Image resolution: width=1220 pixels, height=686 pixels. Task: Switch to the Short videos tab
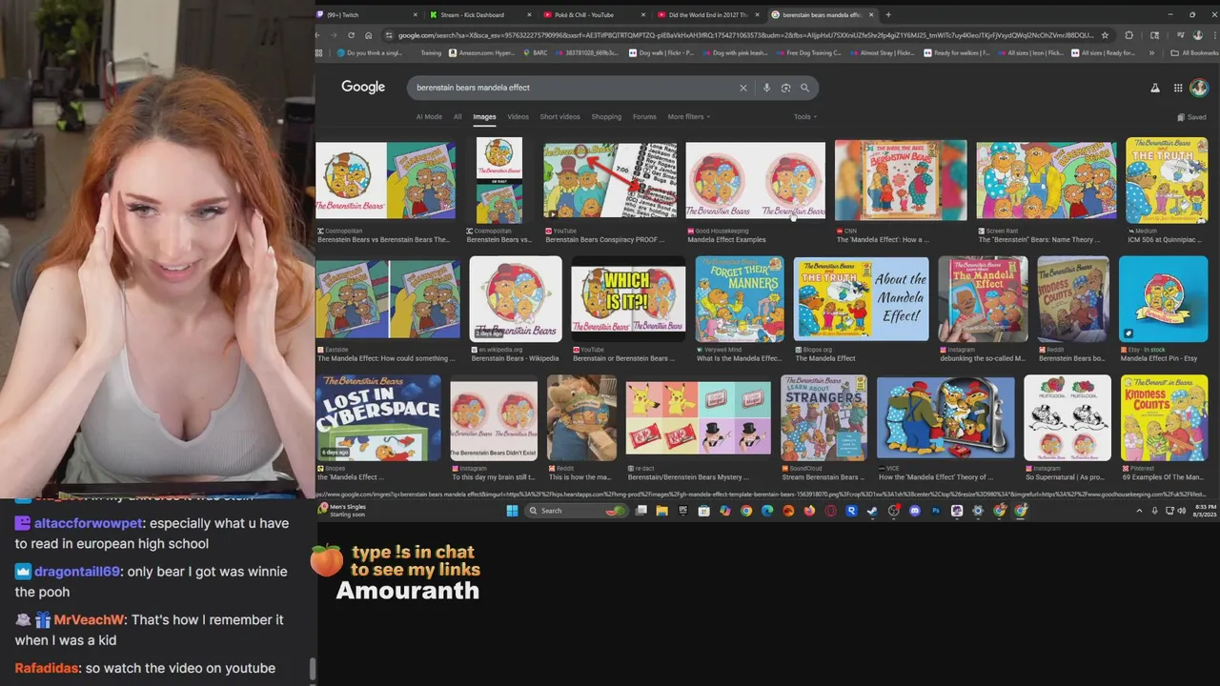point(559,117)
